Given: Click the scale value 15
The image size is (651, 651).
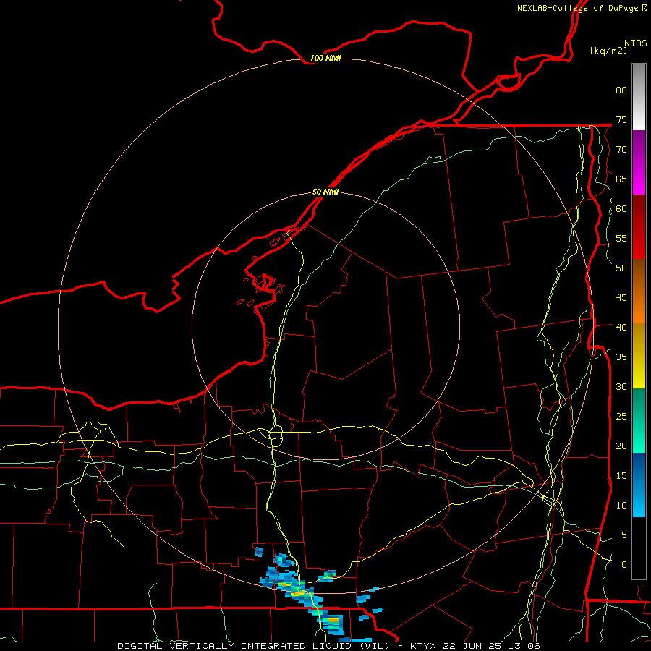Looking at the screenshot, I should [621, 476].
